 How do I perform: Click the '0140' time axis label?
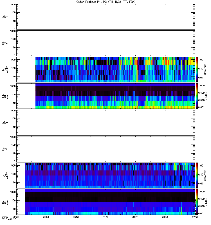(165, 217)
